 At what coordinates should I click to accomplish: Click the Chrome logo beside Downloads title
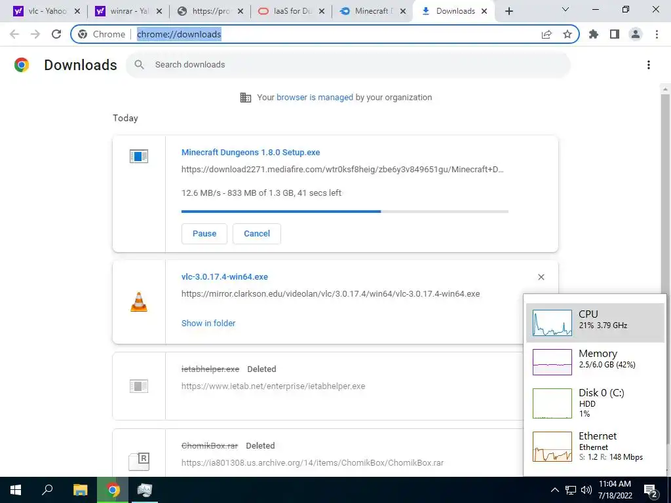[x=22, y=65]
